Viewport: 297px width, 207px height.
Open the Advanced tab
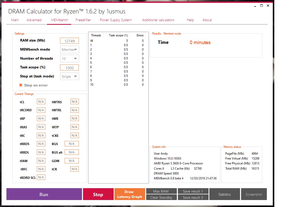tap(34, 20)
